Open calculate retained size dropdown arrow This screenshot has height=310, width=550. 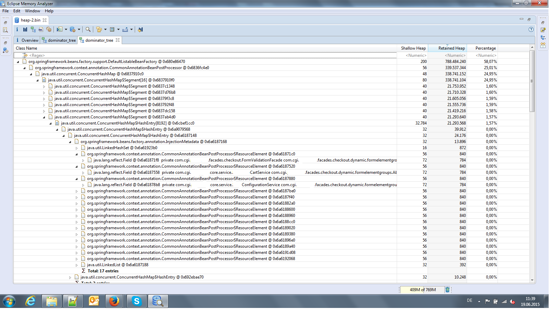click(118, 29)
